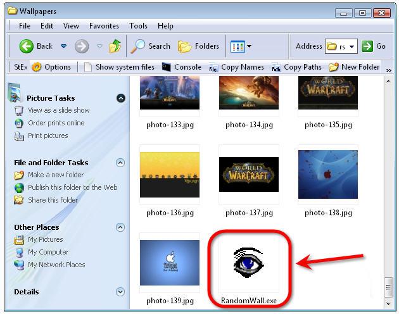Click Print pictures link
The height and width of the screenshot is (314, 399).
coord(48,135)
